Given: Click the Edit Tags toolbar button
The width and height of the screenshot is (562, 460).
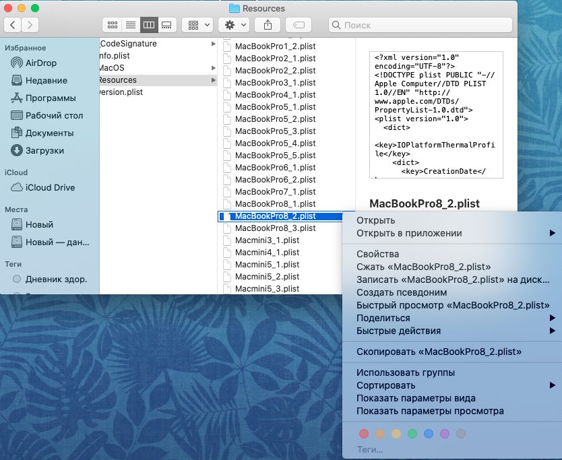Looking at the screenshot, I should coord(299,25).
